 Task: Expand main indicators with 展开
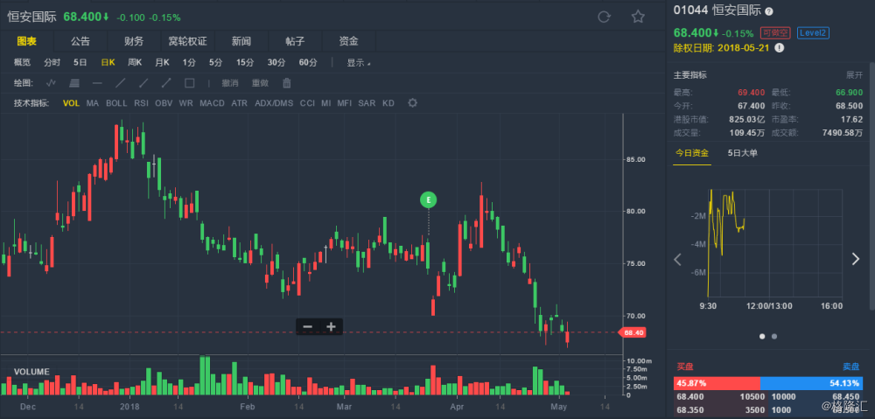(854, 75)
